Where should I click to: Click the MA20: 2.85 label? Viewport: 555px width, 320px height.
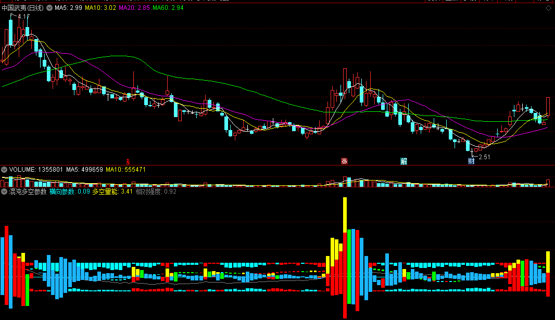click(134, 8)
